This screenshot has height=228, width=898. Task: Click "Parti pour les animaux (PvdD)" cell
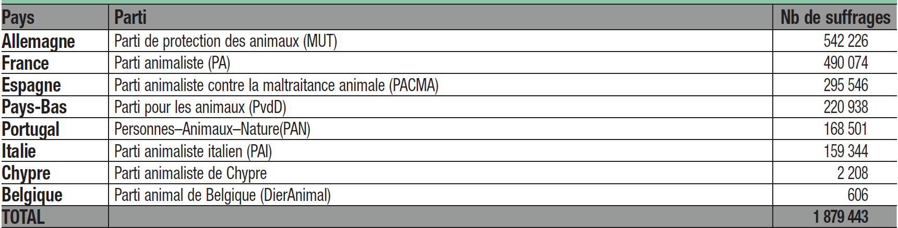click(200, 107)
